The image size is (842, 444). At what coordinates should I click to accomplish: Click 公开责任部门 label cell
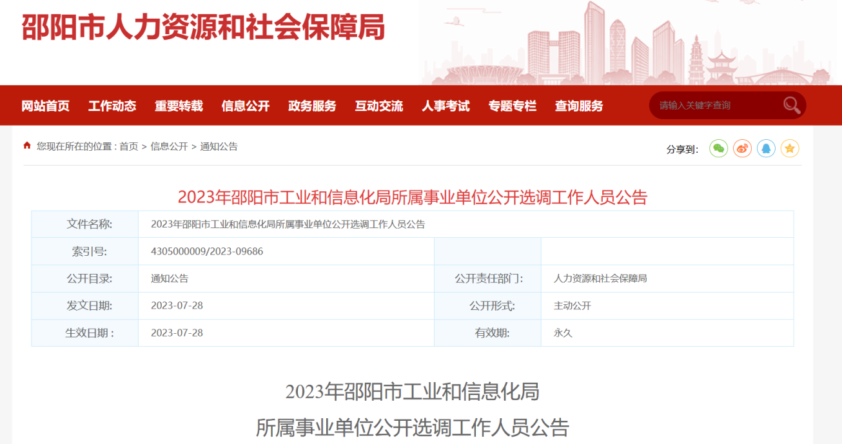click(x=488, y=278)
